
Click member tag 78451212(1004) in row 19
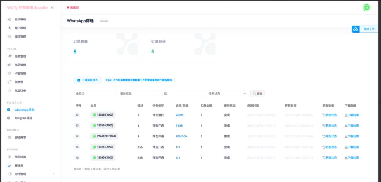coord(104,136)
